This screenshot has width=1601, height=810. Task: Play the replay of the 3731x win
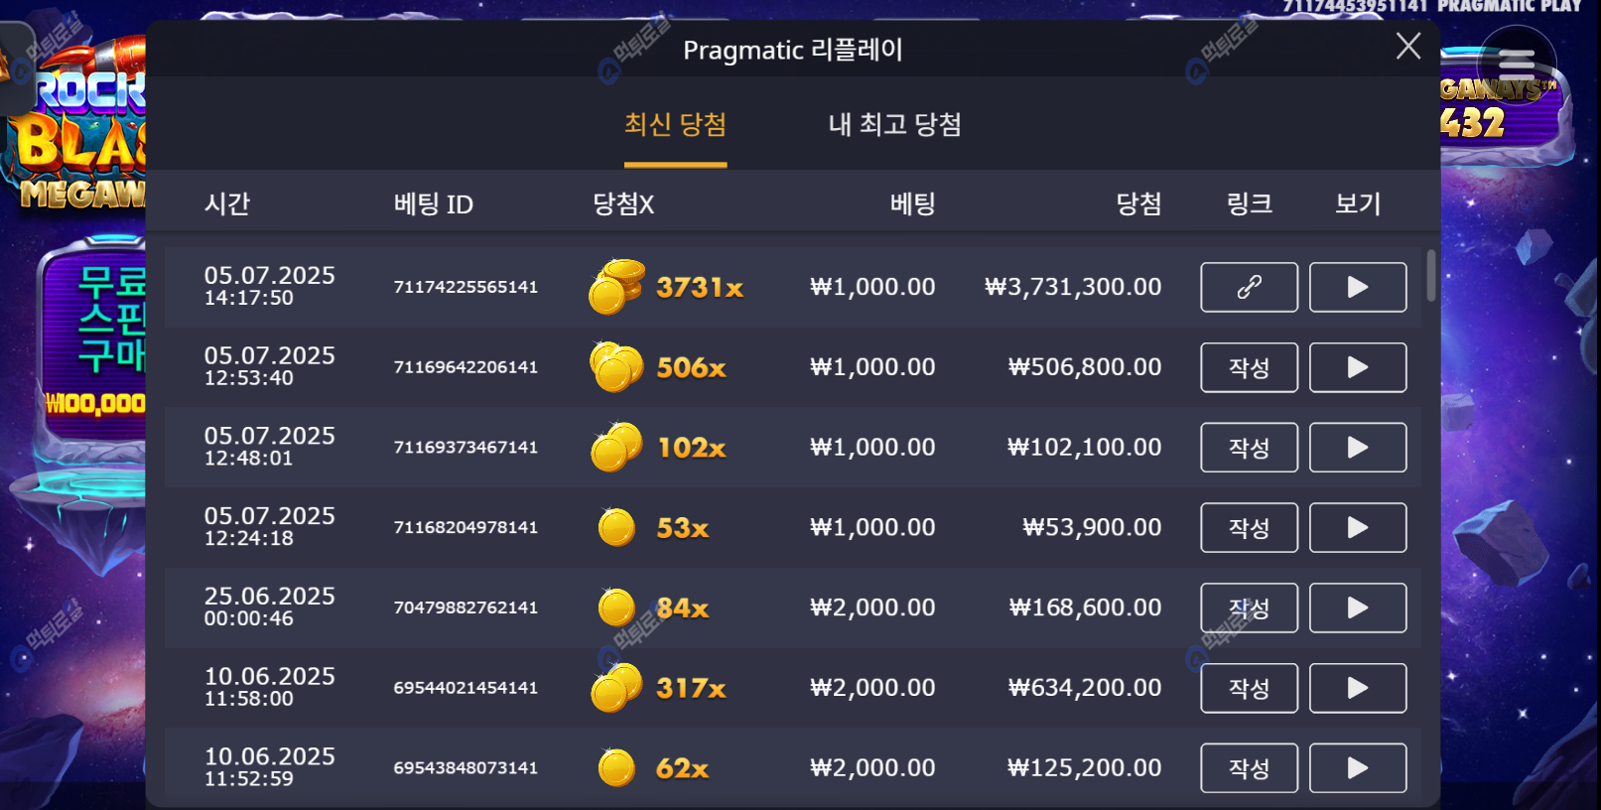[1358, 287]
